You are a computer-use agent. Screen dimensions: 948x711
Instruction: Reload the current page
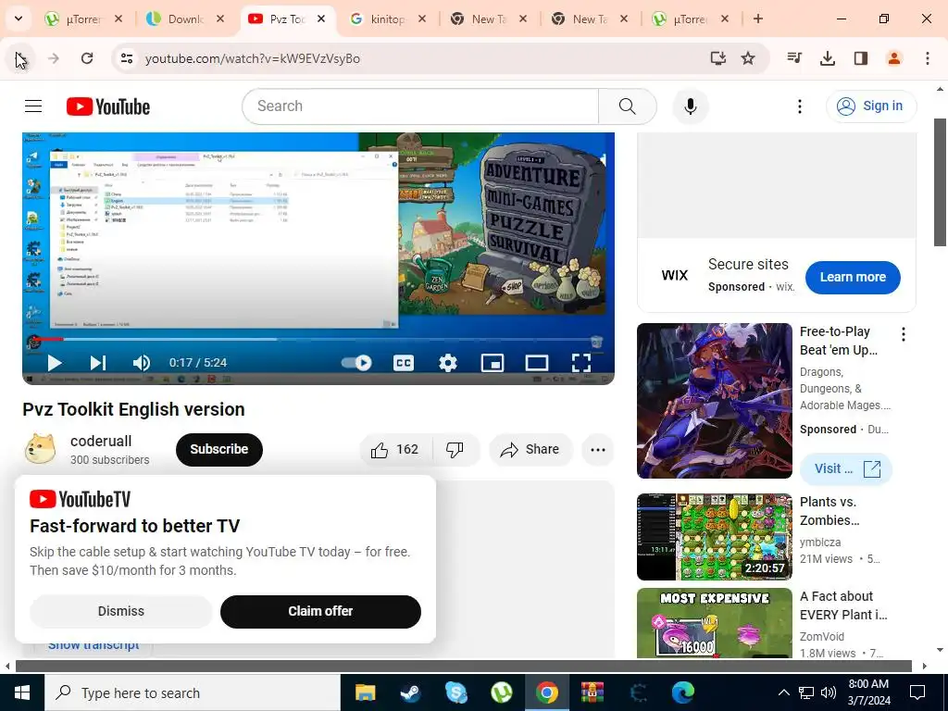(87, 58)
